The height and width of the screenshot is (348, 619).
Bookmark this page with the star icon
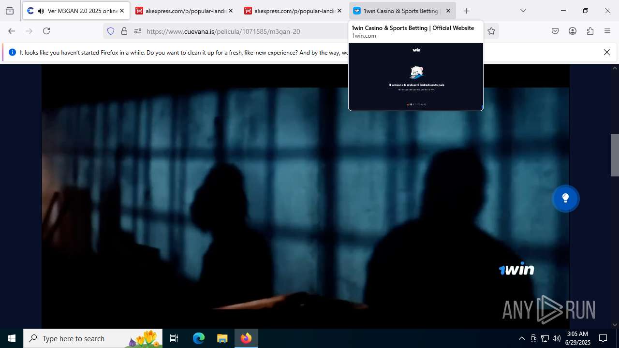tap(491, 31)
